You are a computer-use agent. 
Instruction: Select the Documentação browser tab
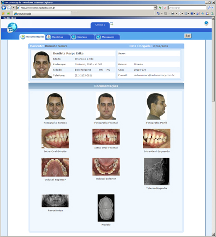[x=42, y=14]
